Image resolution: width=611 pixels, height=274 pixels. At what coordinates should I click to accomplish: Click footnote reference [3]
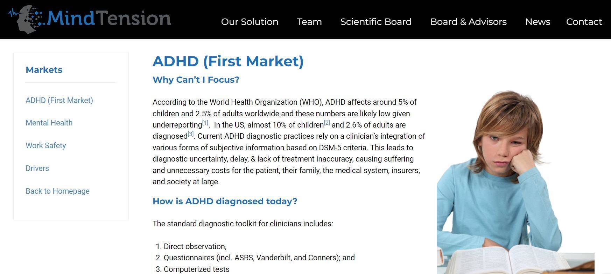pyautogui.click(x=191, y=134)
